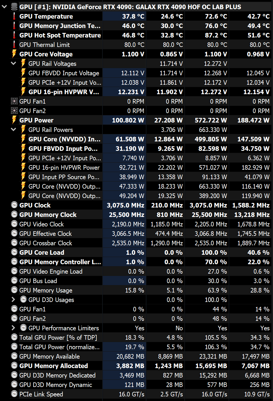
Task: Click the 37.8 °C current GPU Temperature value
Action: 133,16
